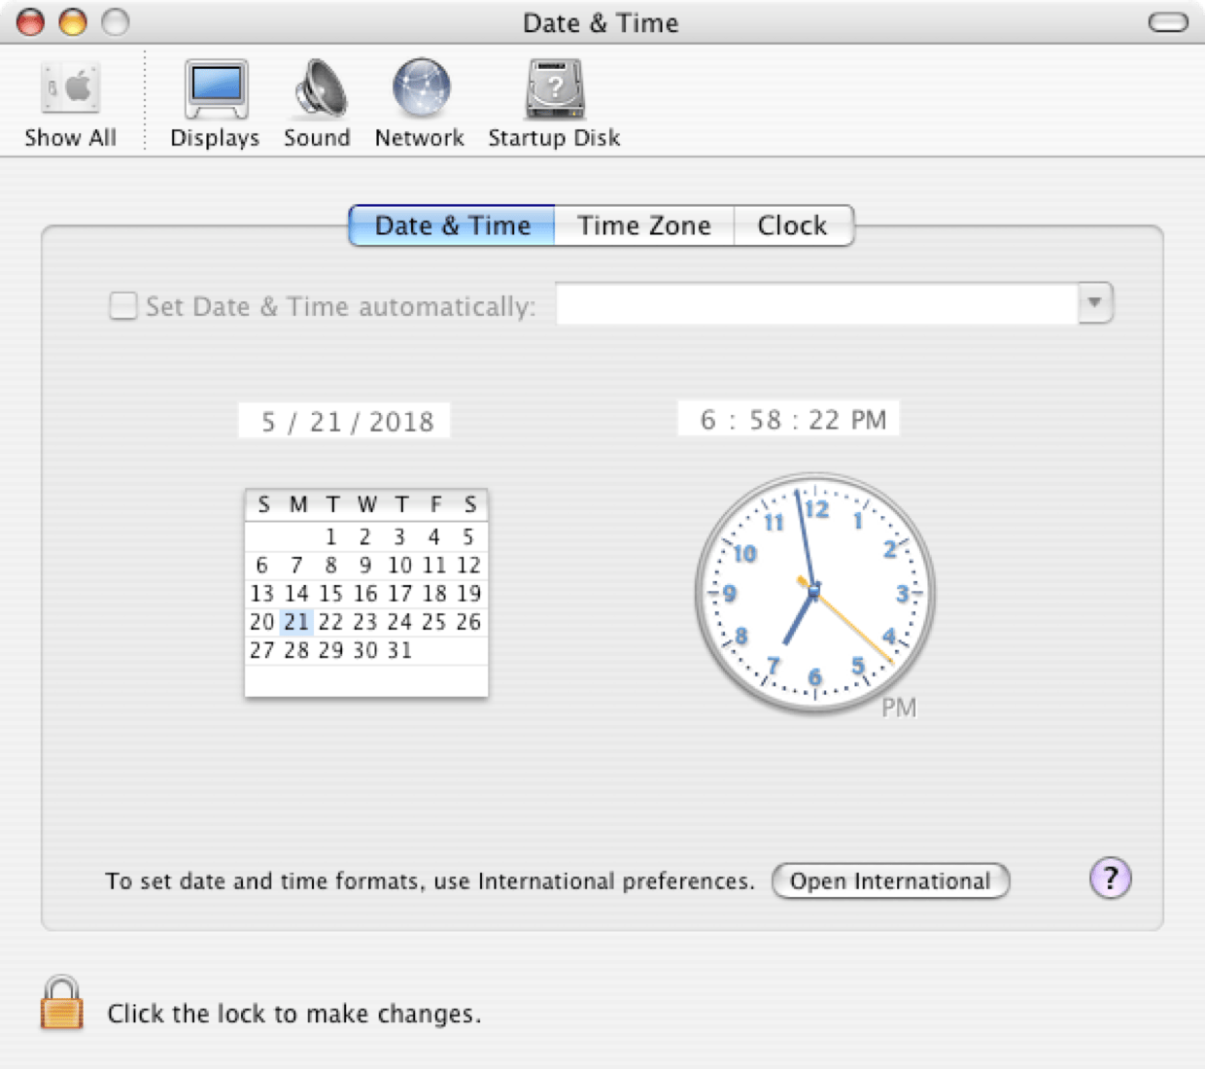Viewport: 1205px width, 1069px height.
Task: Click the year 2018 in date field
Action: (x=401, y=422)
